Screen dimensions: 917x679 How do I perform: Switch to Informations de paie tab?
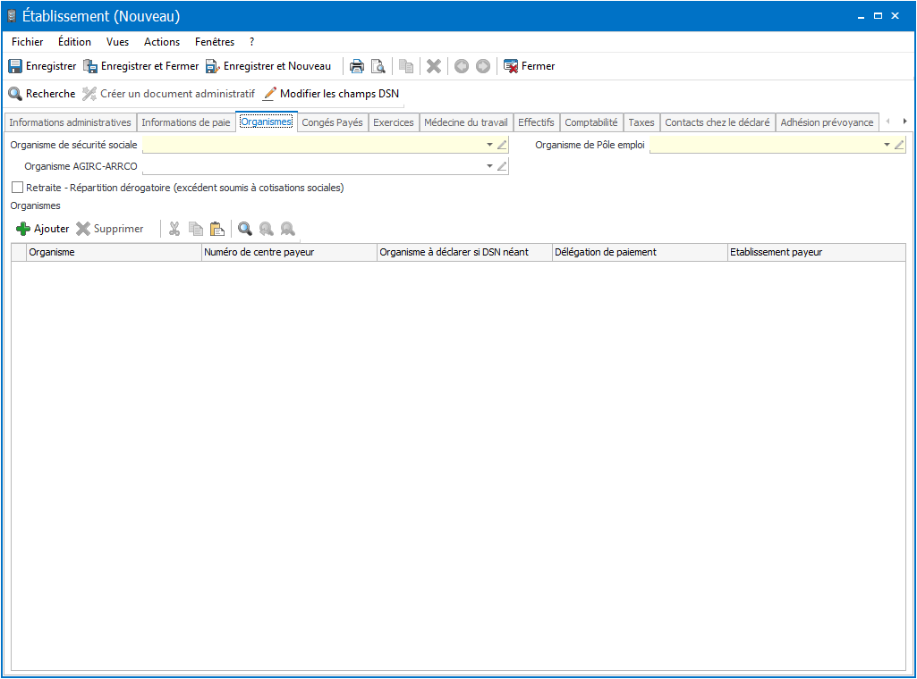point(186,122)
